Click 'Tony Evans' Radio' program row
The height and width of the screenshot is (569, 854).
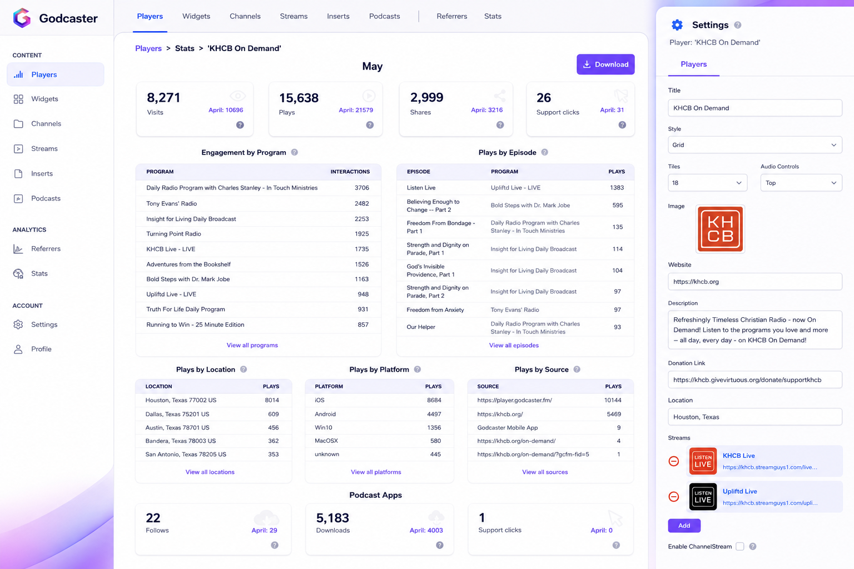point(258,203)
